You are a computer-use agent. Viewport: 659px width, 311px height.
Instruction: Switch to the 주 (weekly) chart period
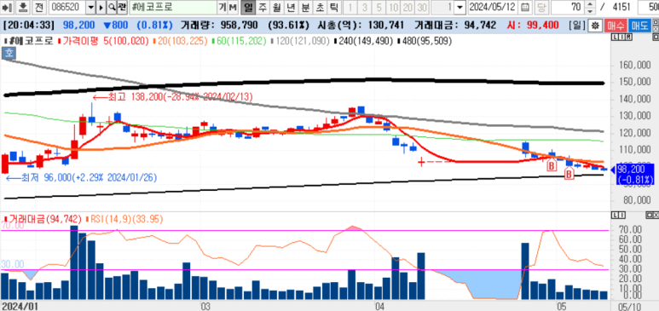(263, 7)
